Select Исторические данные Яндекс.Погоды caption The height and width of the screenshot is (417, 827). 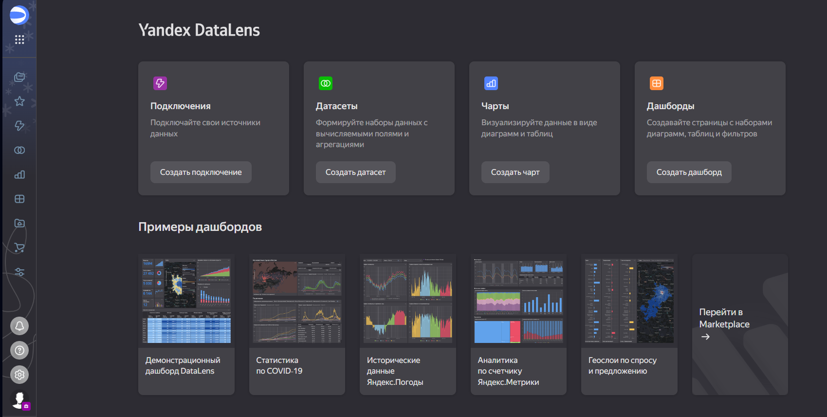pos(395,371)
